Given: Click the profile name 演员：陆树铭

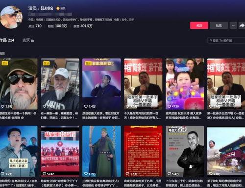Looking at the screenshot, I should [41, 8].
